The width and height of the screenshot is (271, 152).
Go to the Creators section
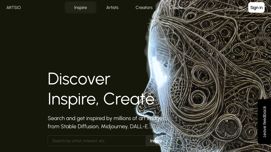click(x=144, y=7)
